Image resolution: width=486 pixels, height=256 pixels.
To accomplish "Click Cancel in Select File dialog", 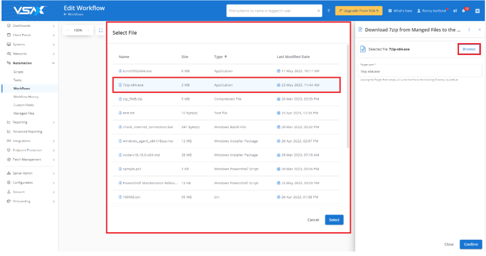I will click(313, 220).
